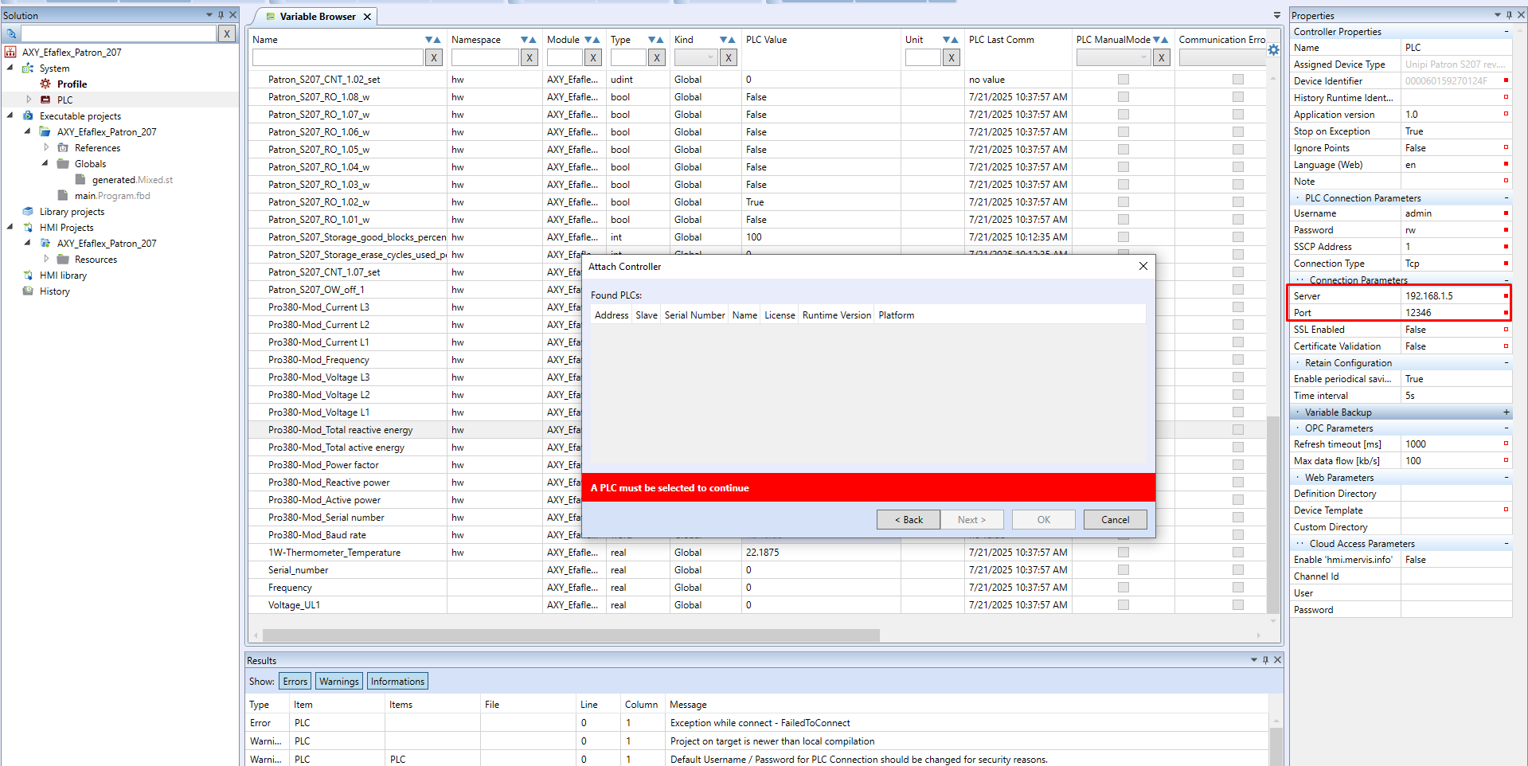Toggle the Warnings filter in Results

pos(338,682)
